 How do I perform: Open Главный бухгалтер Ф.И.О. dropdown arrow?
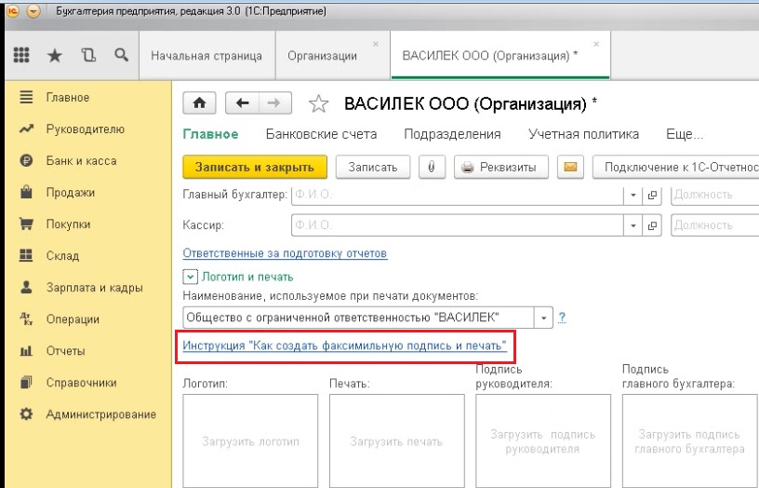coord(632,196)
